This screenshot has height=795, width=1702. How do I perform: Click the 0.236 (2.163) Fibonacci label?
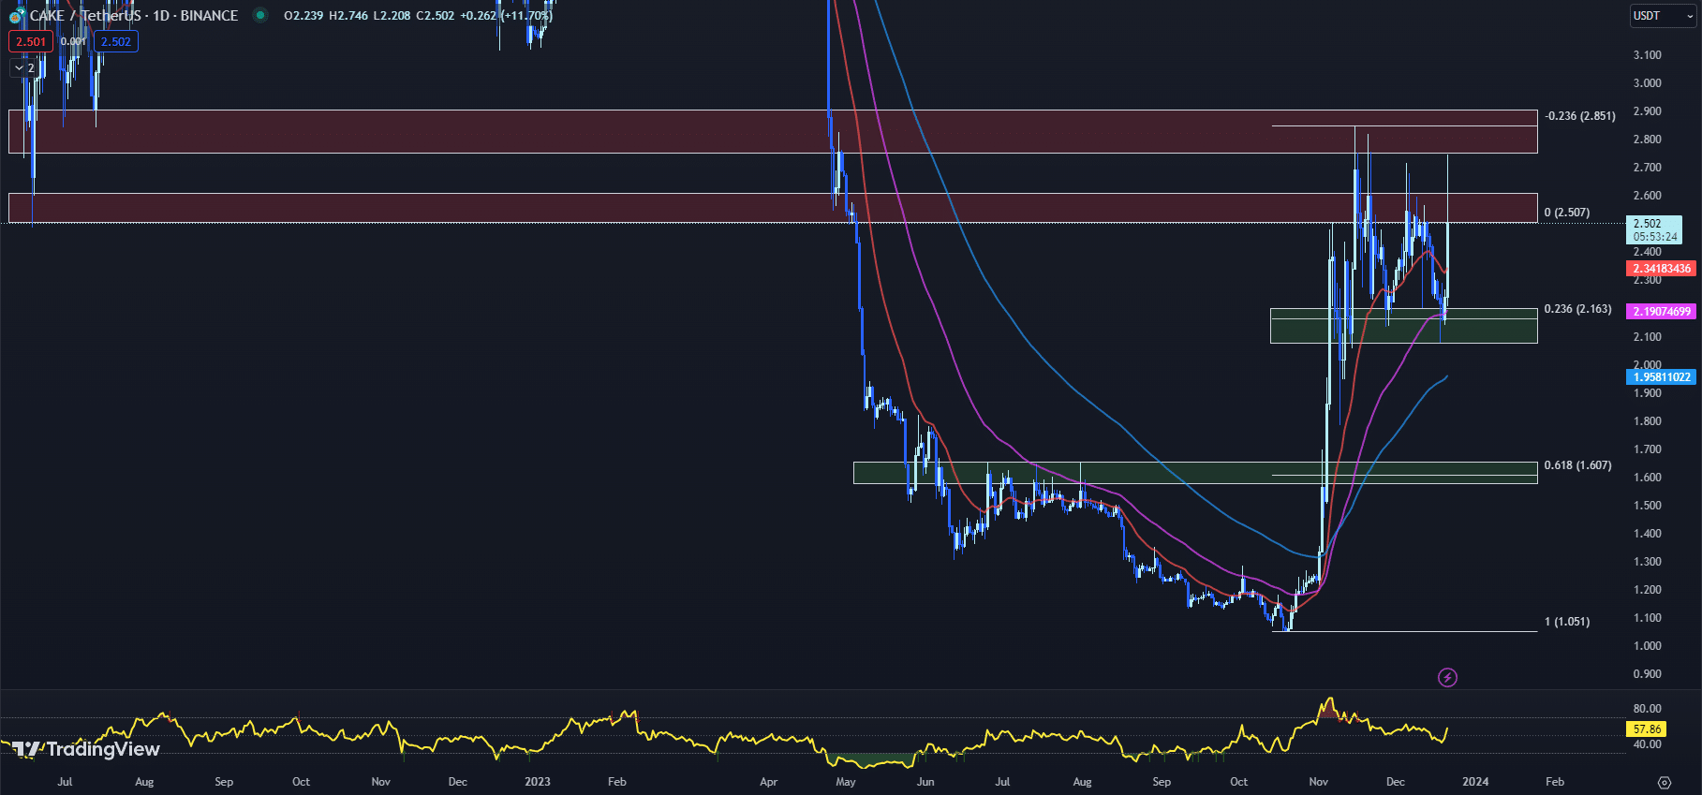(x=1578, y=309)
